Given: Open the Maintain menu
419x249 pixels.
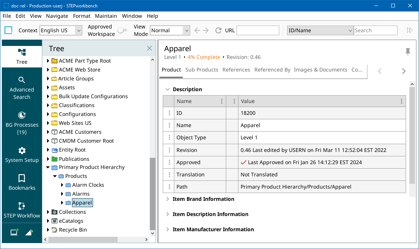Looking at the screenshot, I should click(106, 16).
